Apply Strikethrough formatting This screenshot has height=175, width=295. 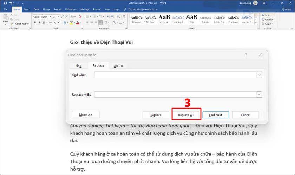tap(50, 22)
